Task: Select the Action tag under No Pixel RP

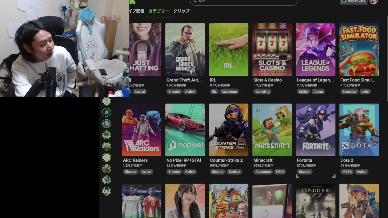Action: pos(190,172)
